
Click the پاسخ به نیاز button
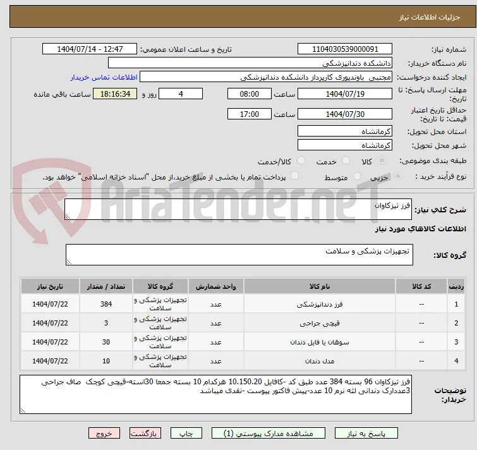(366, 433)
